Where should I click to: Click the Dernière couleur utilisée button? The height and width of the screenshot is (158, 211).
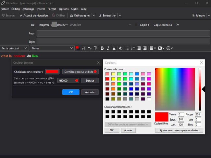[80, 72]
